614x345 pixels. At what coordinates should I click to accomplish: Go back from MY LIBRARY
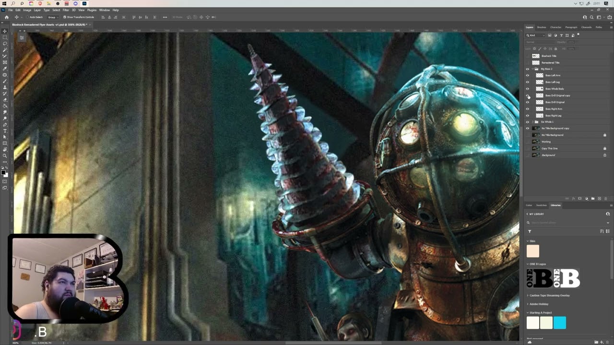[x=528, y=214]
